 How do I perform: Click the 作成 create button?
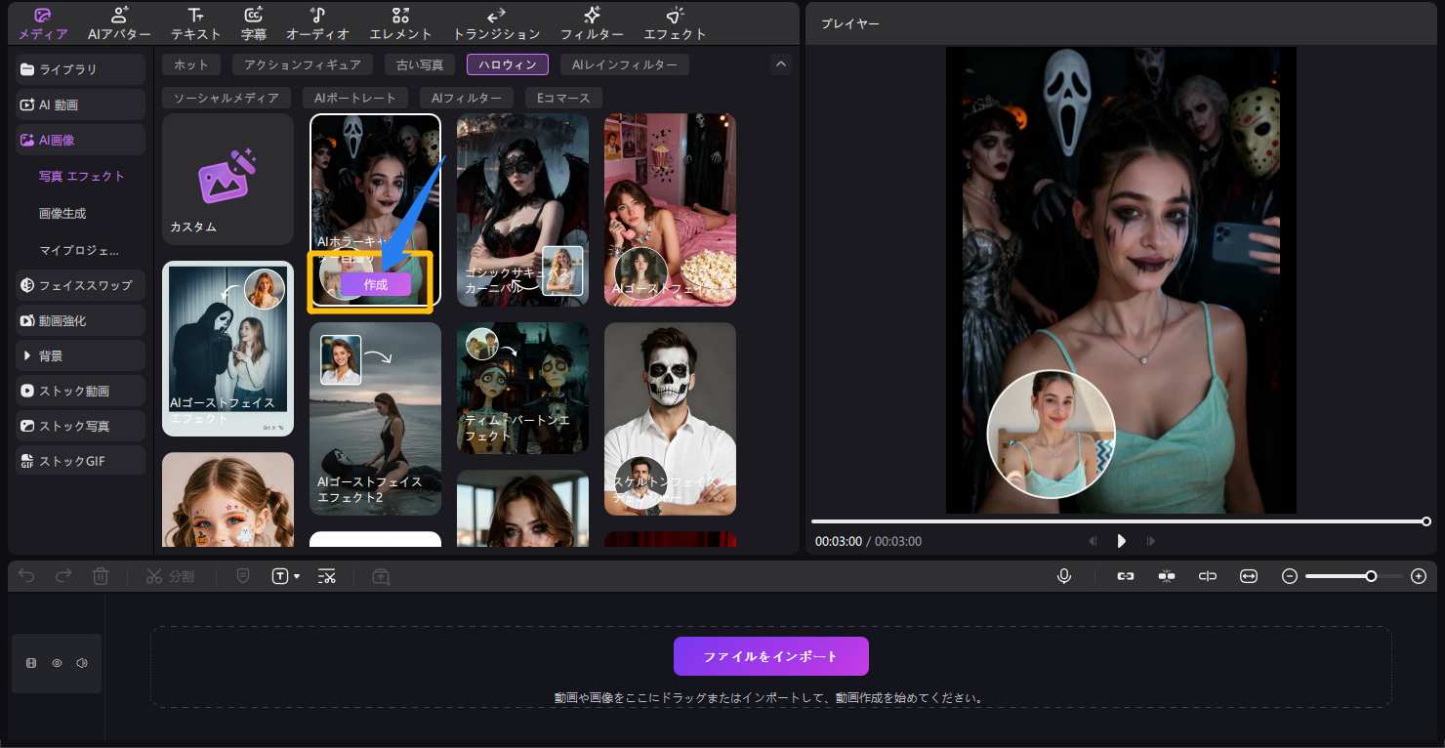point(376,284)
